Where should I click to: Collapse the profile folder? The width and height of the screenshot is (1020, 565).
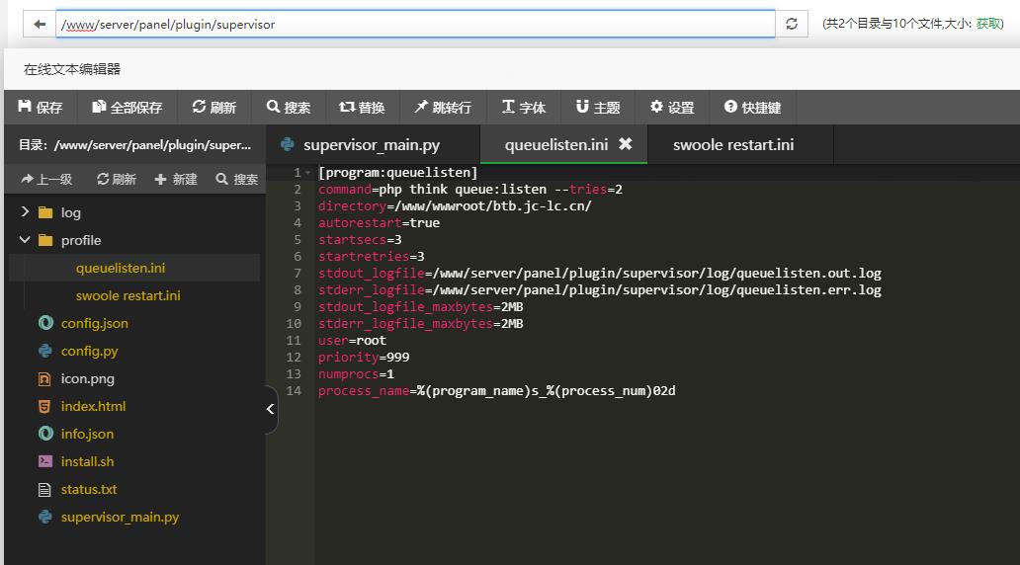(26, 240)
